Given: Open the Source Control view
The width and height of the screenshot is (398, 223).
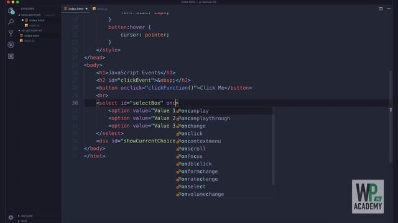Looking at the screenshot, I should point(11,33).
